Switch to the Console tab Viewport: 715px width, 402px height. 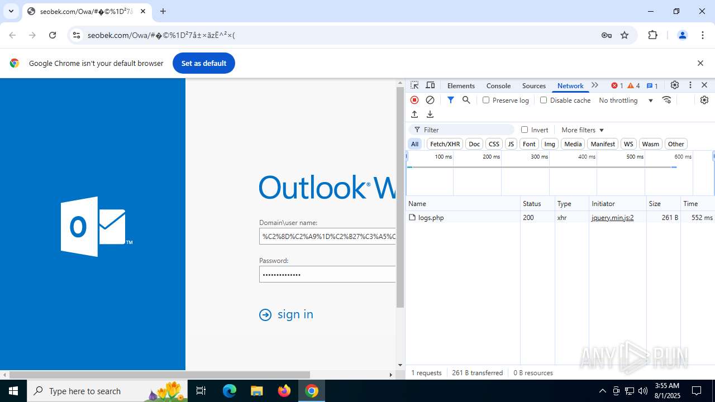pyautogui.click(x=498, y=85)
